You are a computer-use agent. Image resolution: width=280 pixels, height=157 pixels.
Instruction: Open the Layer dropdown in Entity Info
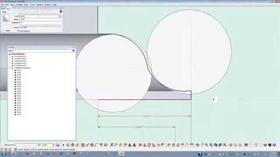point(60,16)
